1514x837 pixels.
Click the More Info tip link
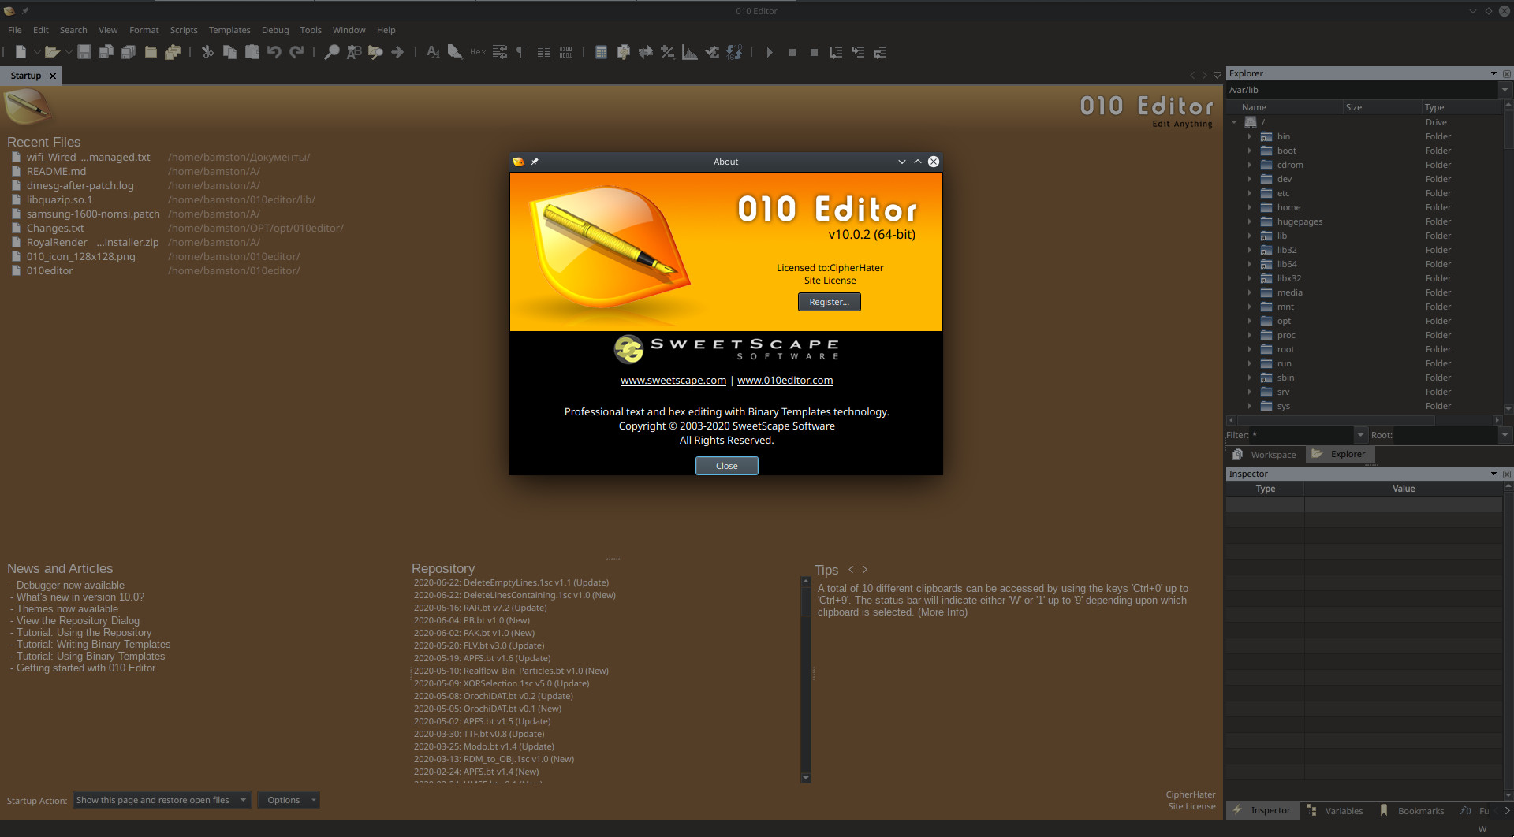click(942, 612)
